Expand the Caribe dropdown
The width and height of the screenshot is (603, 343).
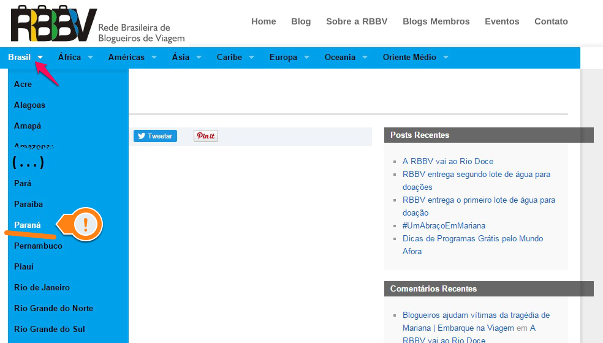(x=235, y=58)
